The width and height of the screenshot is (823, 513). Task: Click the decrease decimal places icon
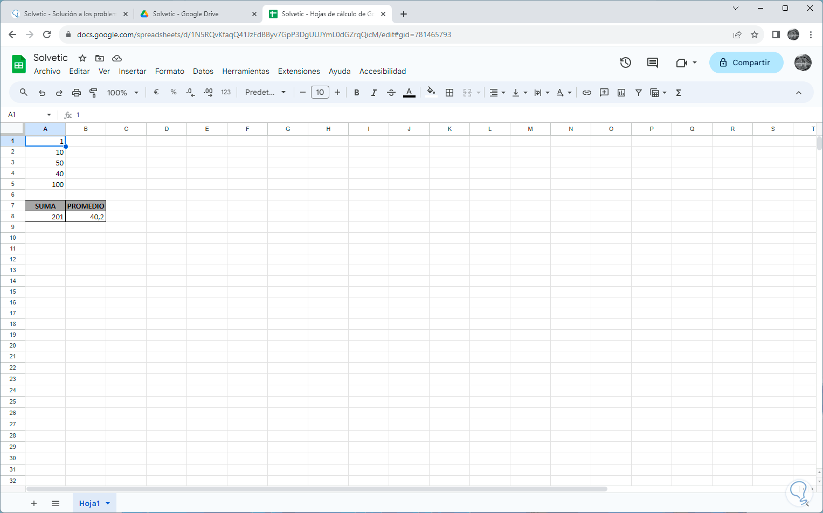tap(190, 92)
